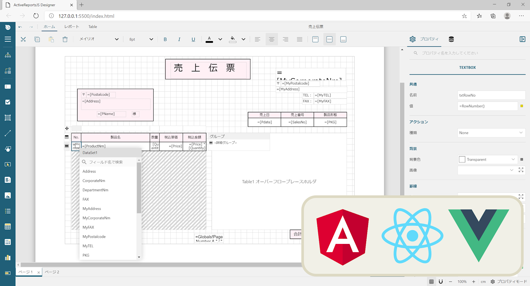Select the List tool in sidebar

click(x=8, y=211)
